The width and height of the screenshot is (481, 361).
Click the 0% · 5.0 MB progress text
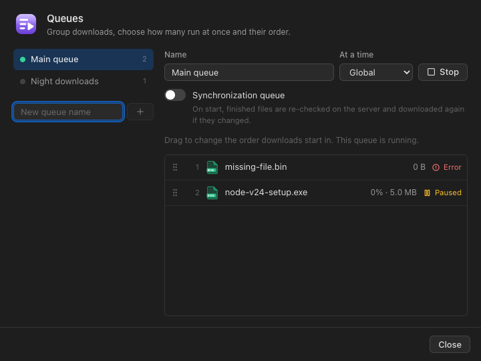[393, 193]
